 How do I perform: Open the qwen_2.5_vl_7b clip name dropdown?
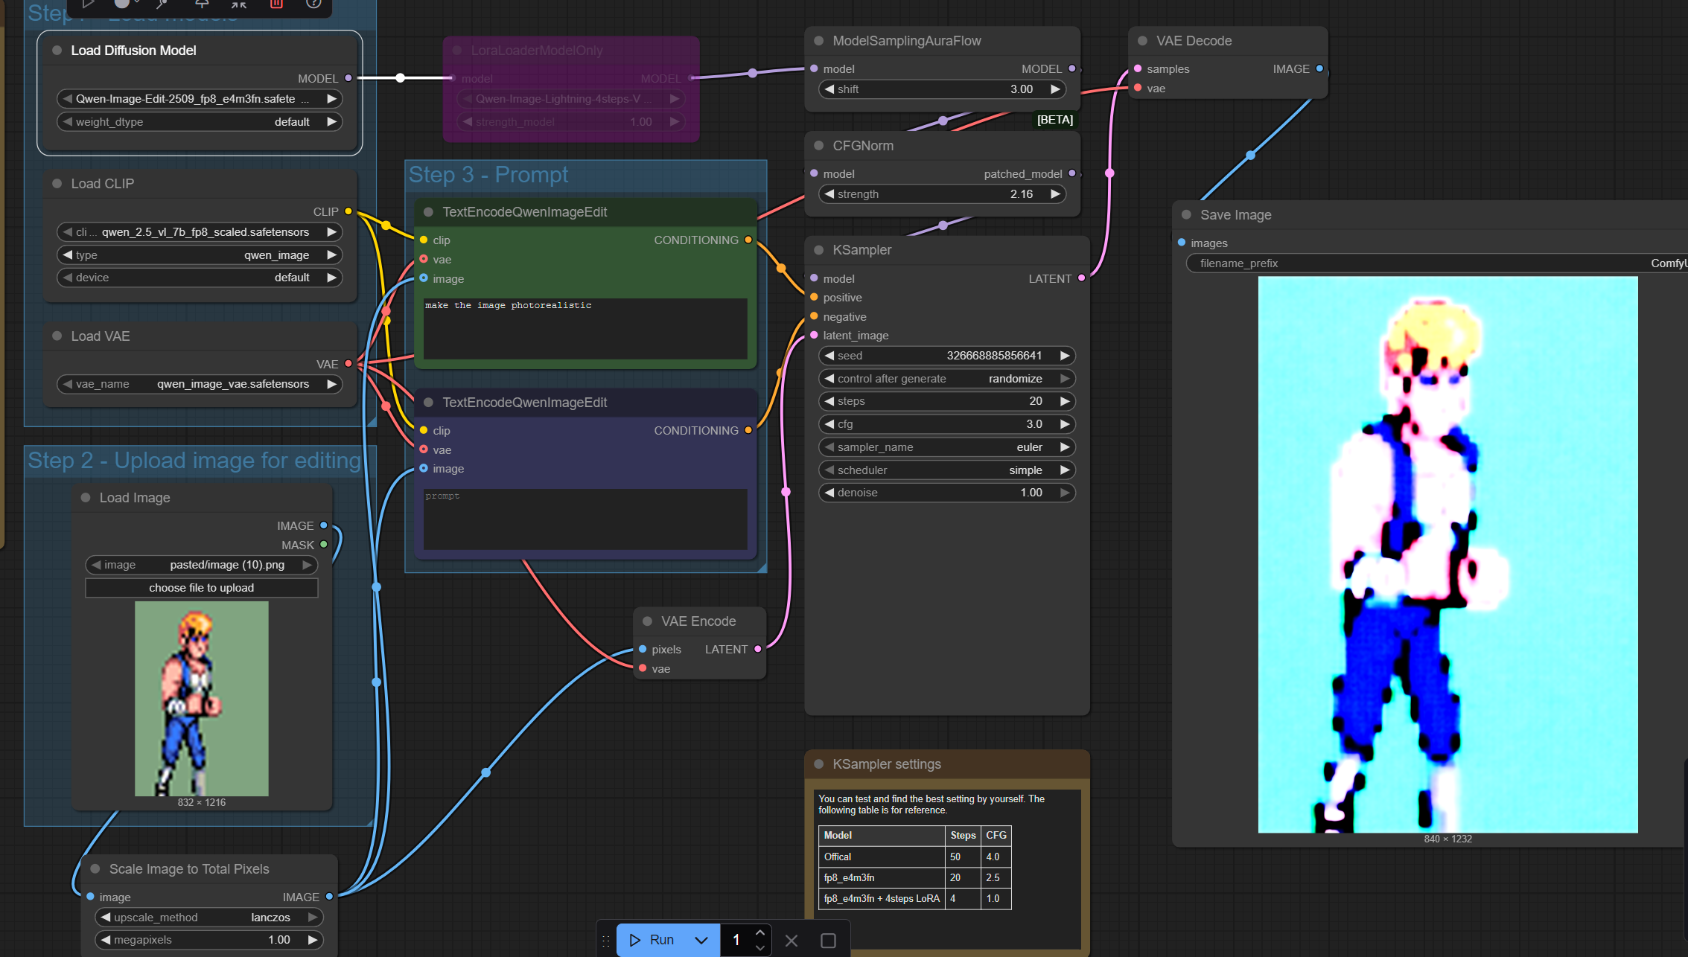pyautogui.click(x=200, y=232)
